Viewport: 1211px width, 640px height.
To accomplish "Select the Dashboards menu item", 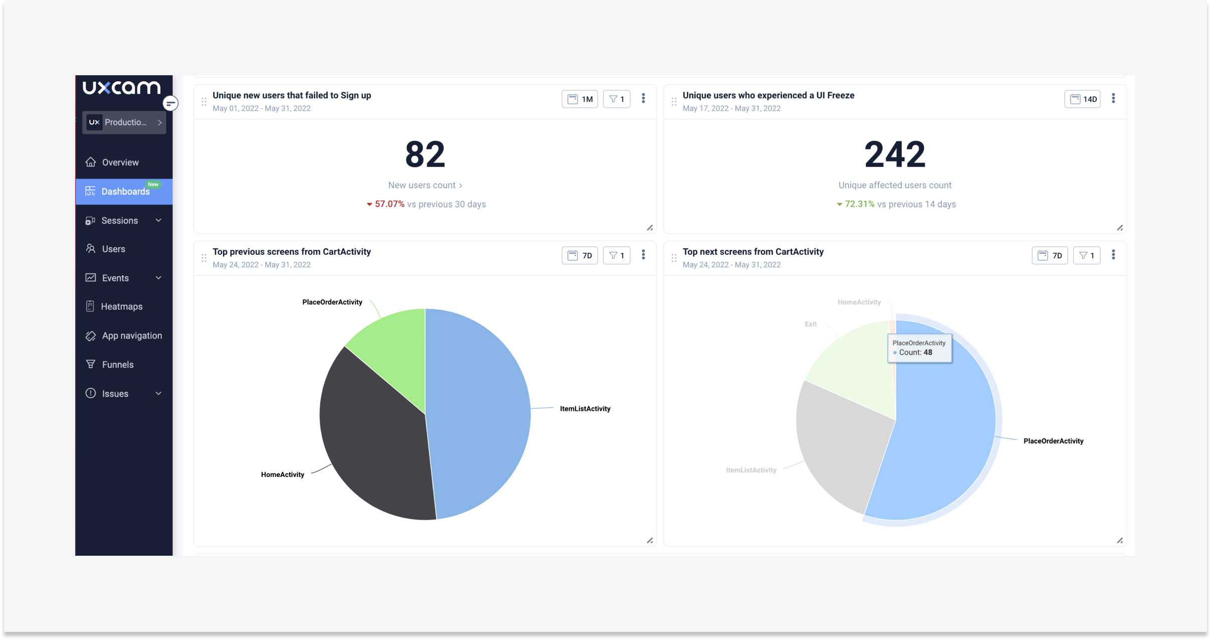I will pyautogui.click(x=125, y=192).
